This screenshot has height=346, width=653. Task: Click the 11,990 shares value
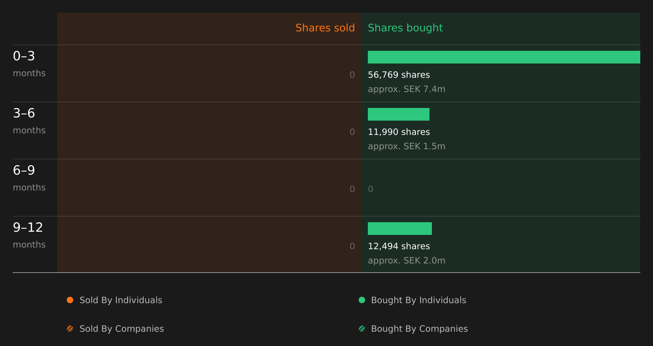point(399,132)
